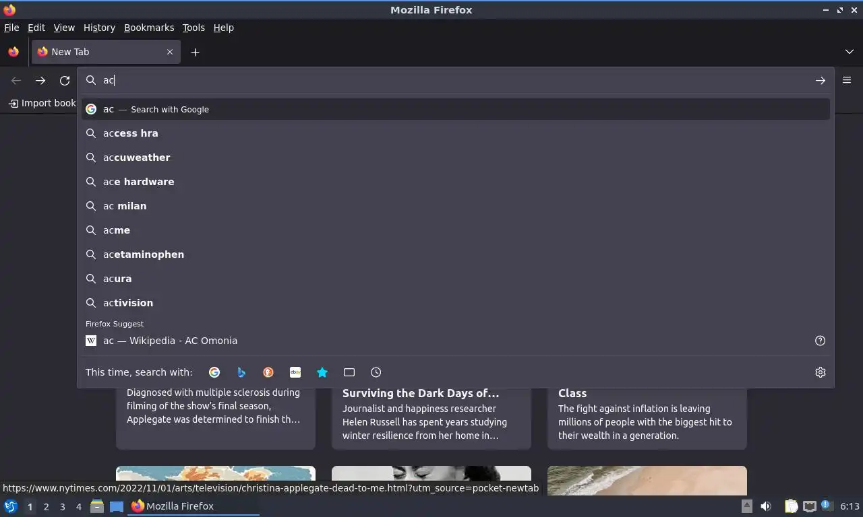Choose the 'ac milan' suggestion

(456, 206)
